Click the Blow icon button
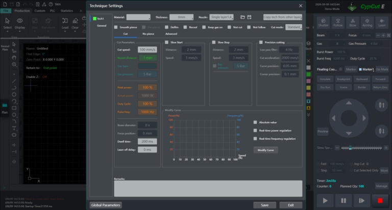 pos(353,22)
